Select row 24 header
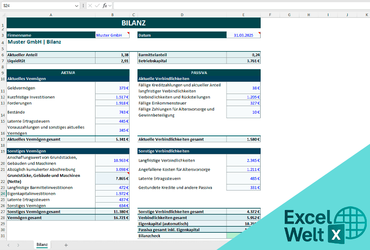Viewport: 370px width, 250px height. (3, 194)
